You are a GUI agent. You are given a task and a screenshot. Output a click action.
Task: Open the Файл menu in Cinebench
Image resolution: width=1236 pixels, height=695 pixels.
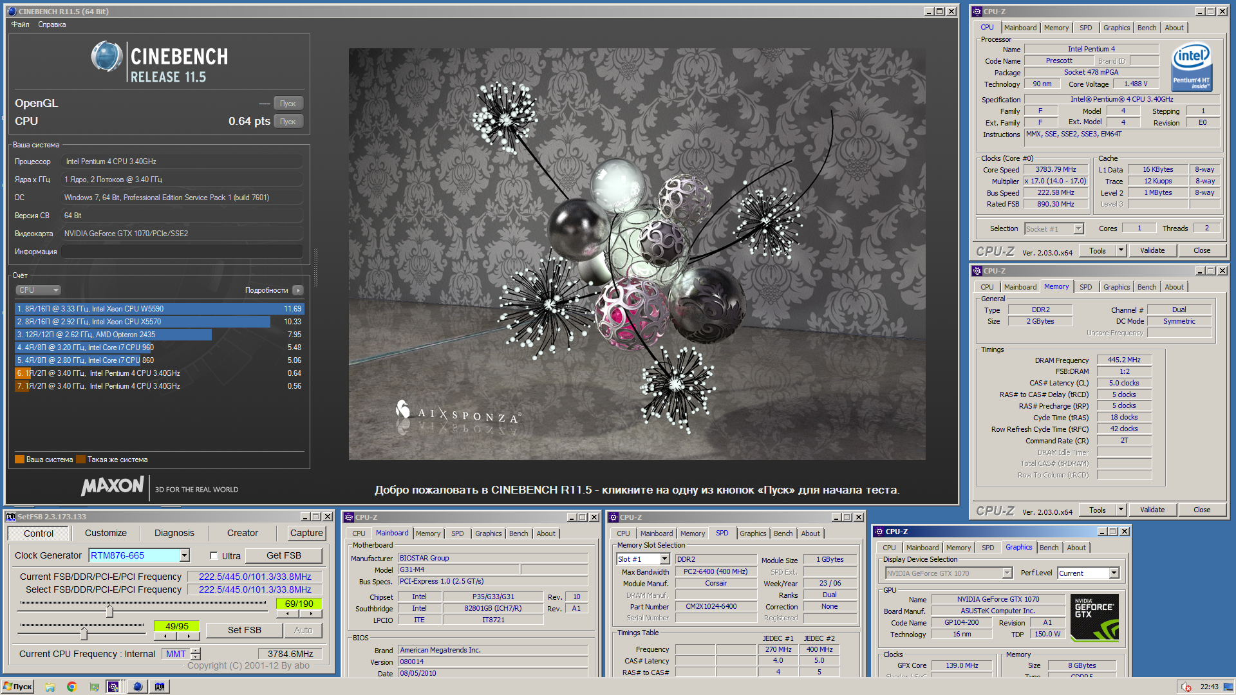20,24
